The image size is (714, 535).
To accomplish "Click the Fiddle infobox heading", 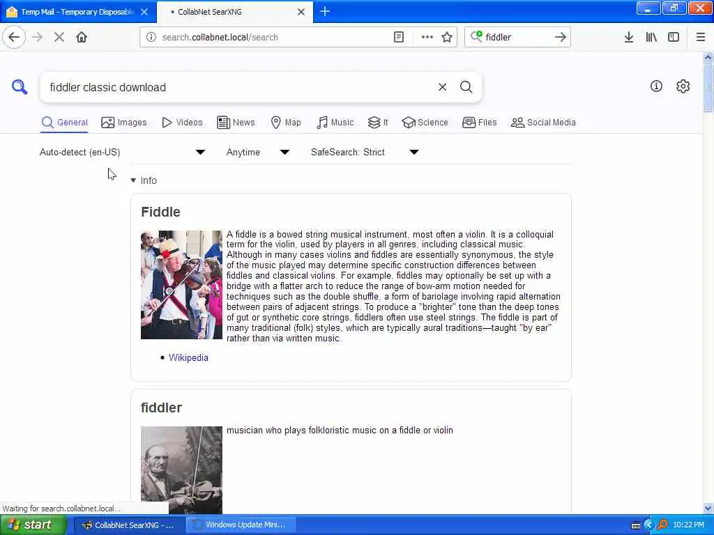I will [x=161, y=212].
